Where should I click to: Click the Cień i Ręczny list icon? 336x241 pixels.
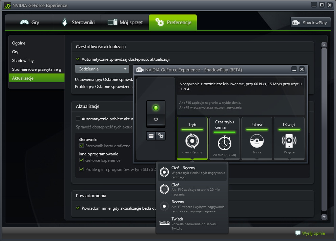(x=164, y=172)
